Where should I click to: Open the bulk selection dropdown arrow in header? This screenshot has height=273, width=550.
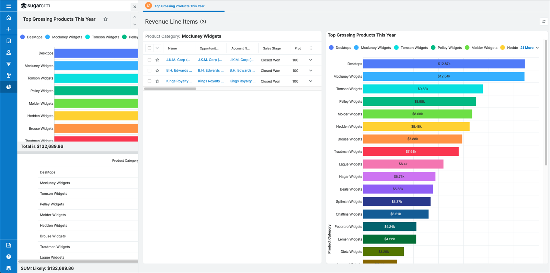point(157,48)
